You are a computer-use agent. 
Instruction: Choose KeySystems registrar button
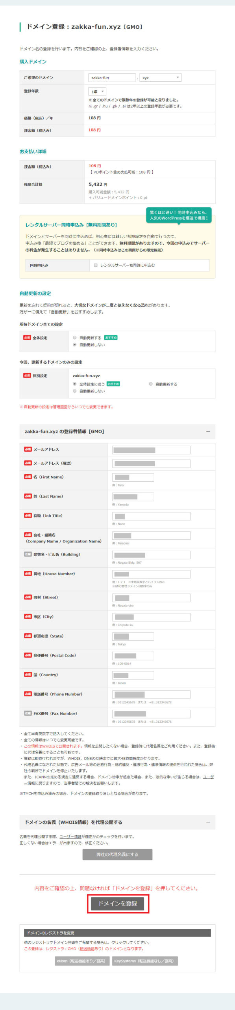(x=145, y=961)
